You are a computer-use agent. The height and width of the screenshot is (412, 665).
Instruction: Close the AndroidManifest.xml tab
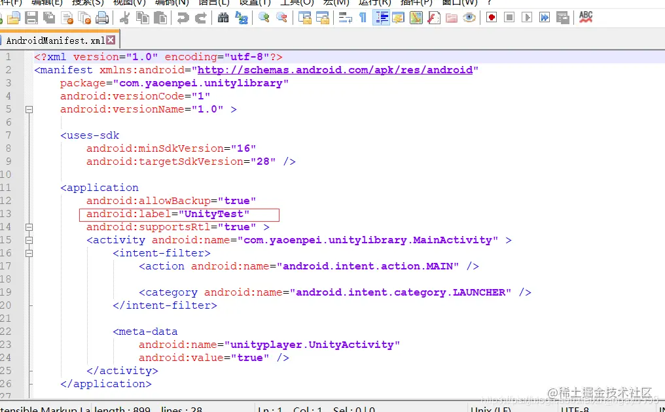point(111,40)
